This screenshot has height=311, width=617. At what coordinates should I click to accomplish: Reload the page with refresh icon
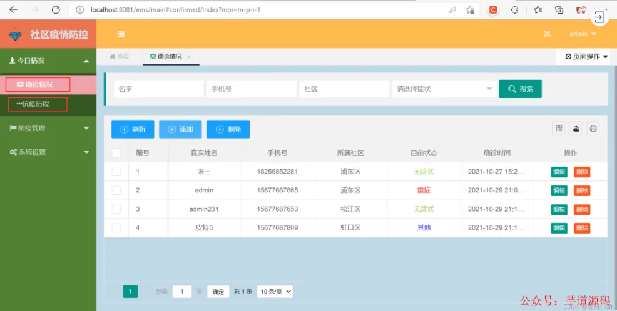point(56,10)
